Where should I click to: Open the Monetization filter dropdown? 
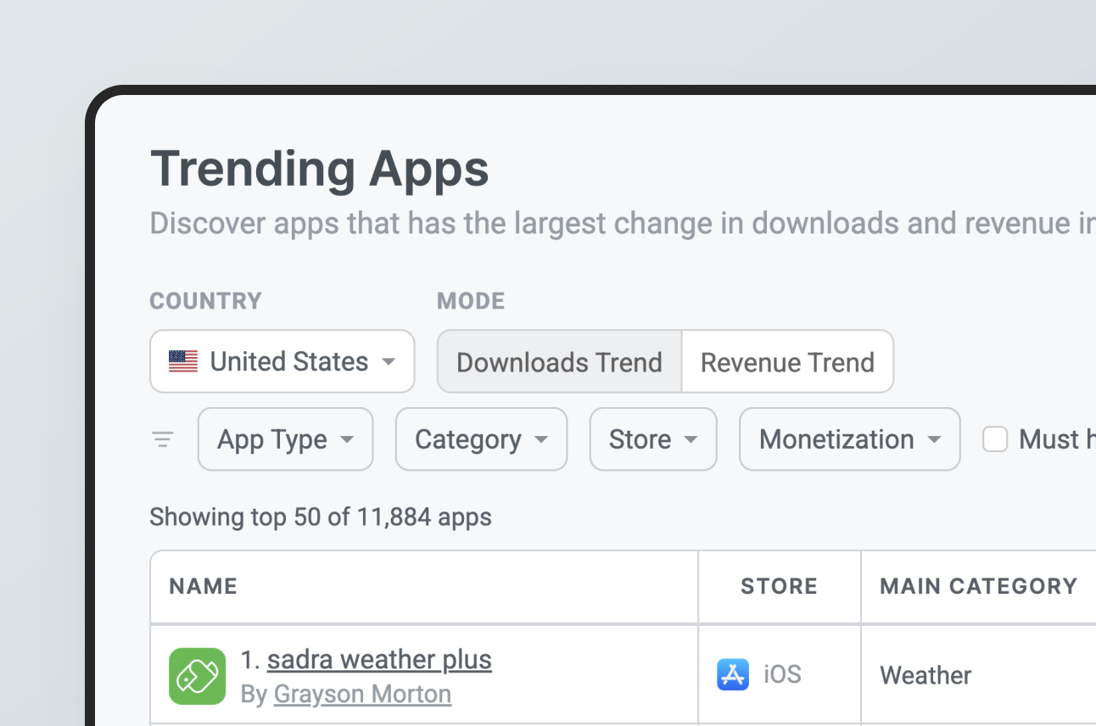(849, 439)
